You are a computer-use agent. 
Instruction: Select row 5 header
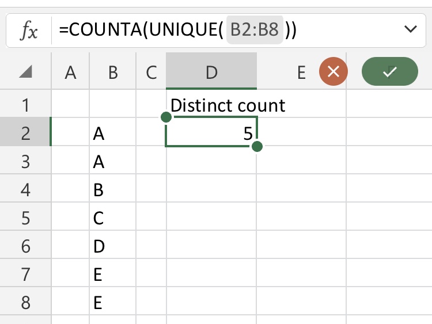tap(25, 218)
